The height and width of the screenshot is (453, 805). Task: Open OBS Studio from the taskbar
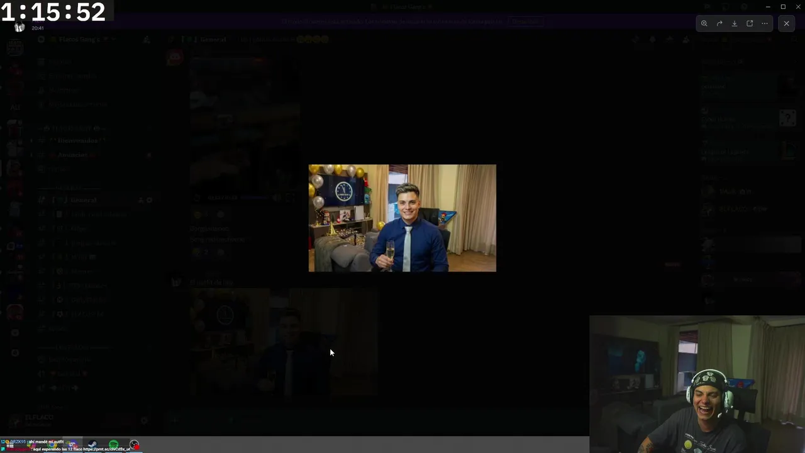point(134,445)
